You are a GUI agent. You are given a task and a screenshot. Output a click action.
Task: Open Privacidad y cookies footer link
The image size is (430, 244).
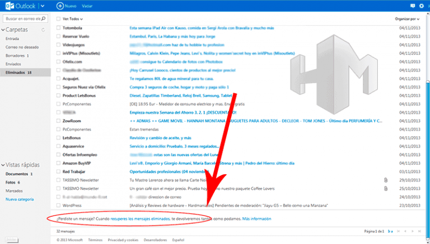pyautogui.click(x=123, y=240)
